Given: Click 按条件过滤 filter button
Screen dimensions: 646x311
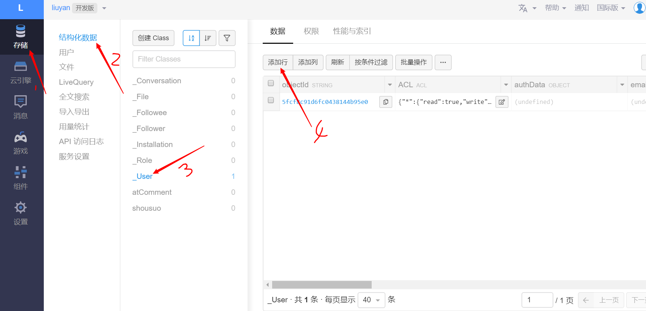Looking at the screenshot, I should 371,62.
